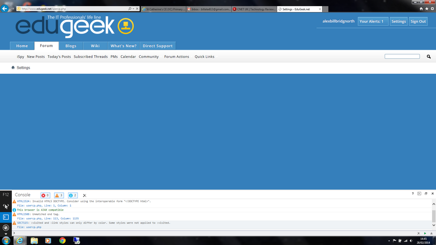Open F12 tools help question mark

(x=412, y=194)
